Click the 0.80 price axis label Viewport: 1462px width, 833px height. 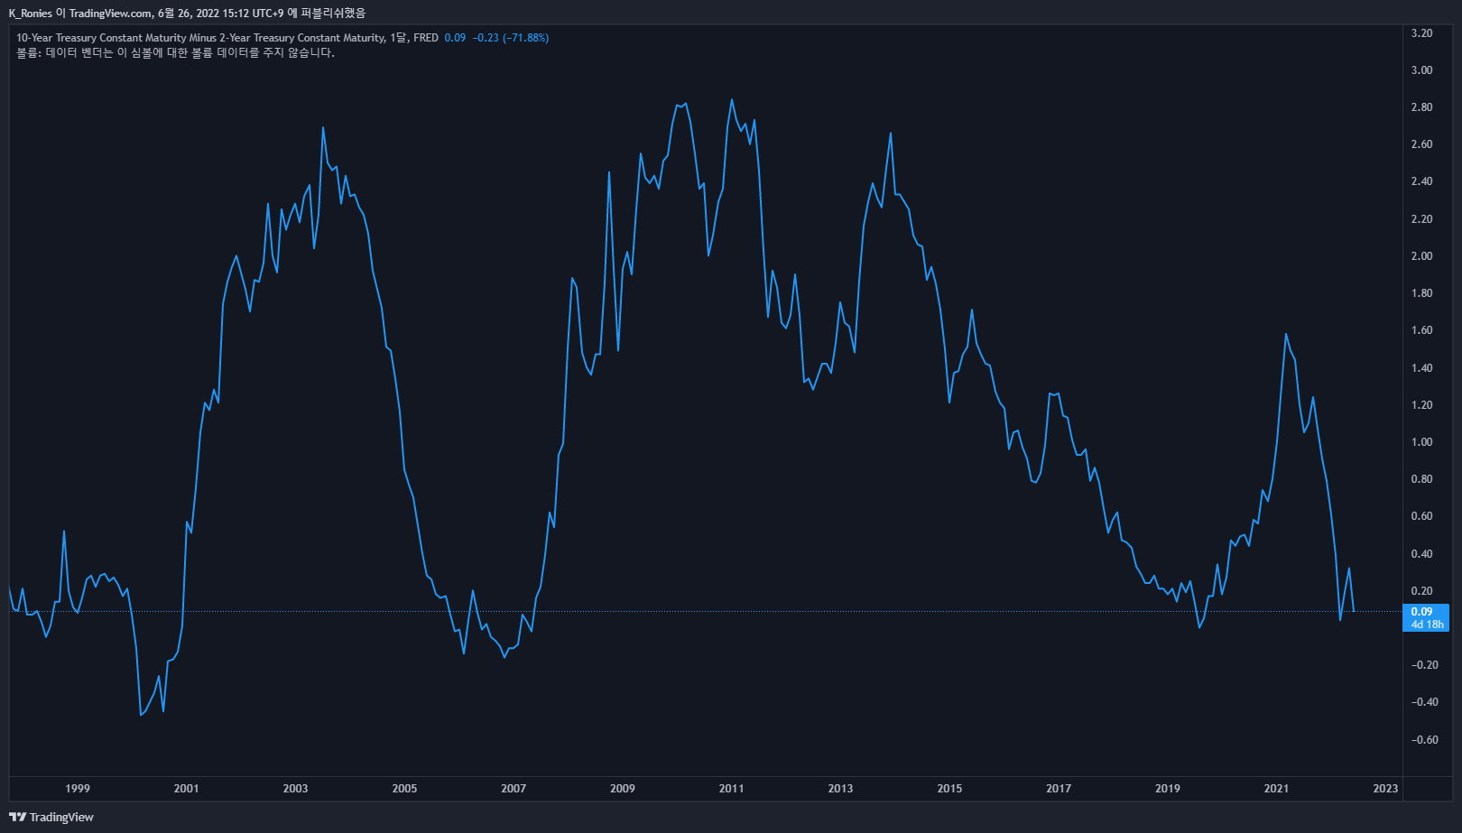tap(1421, 479)
